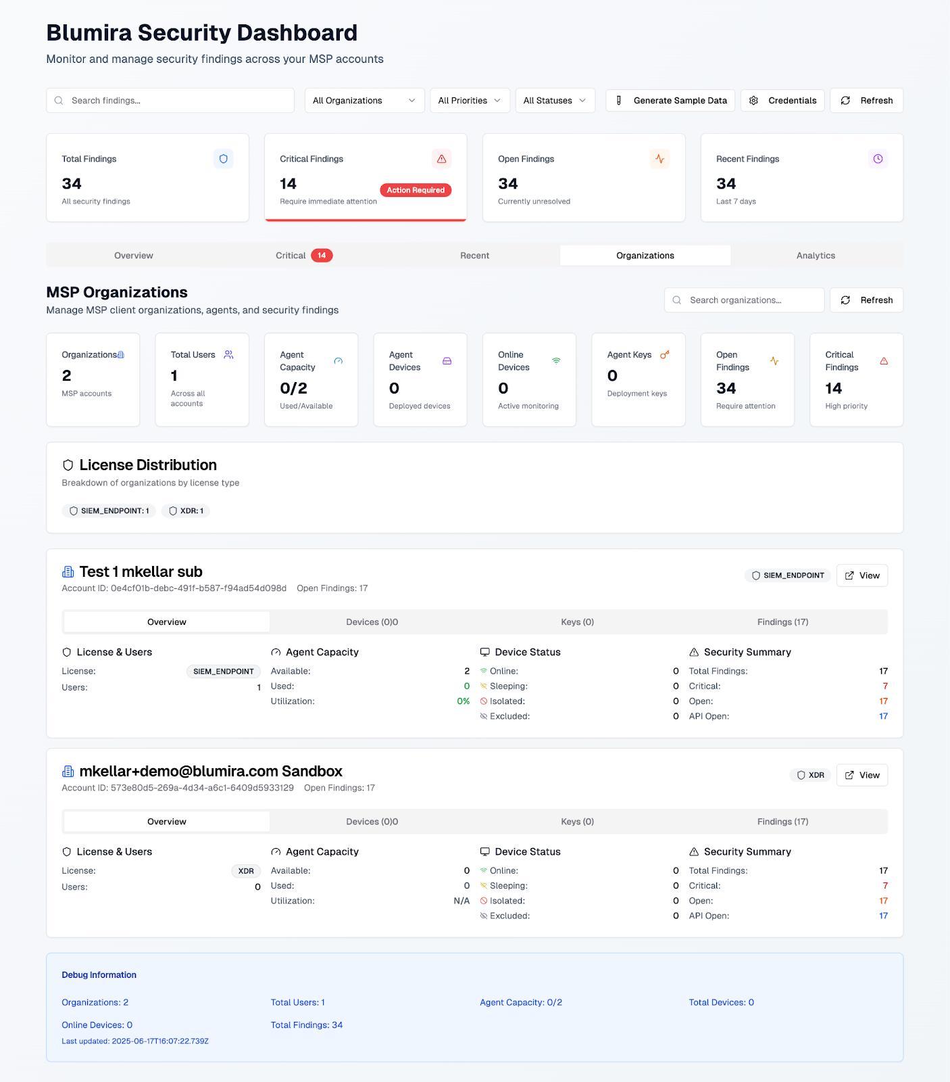Click the Action Required badge
This screenshot has height=1082, width=950.
(x=416, y=190)
